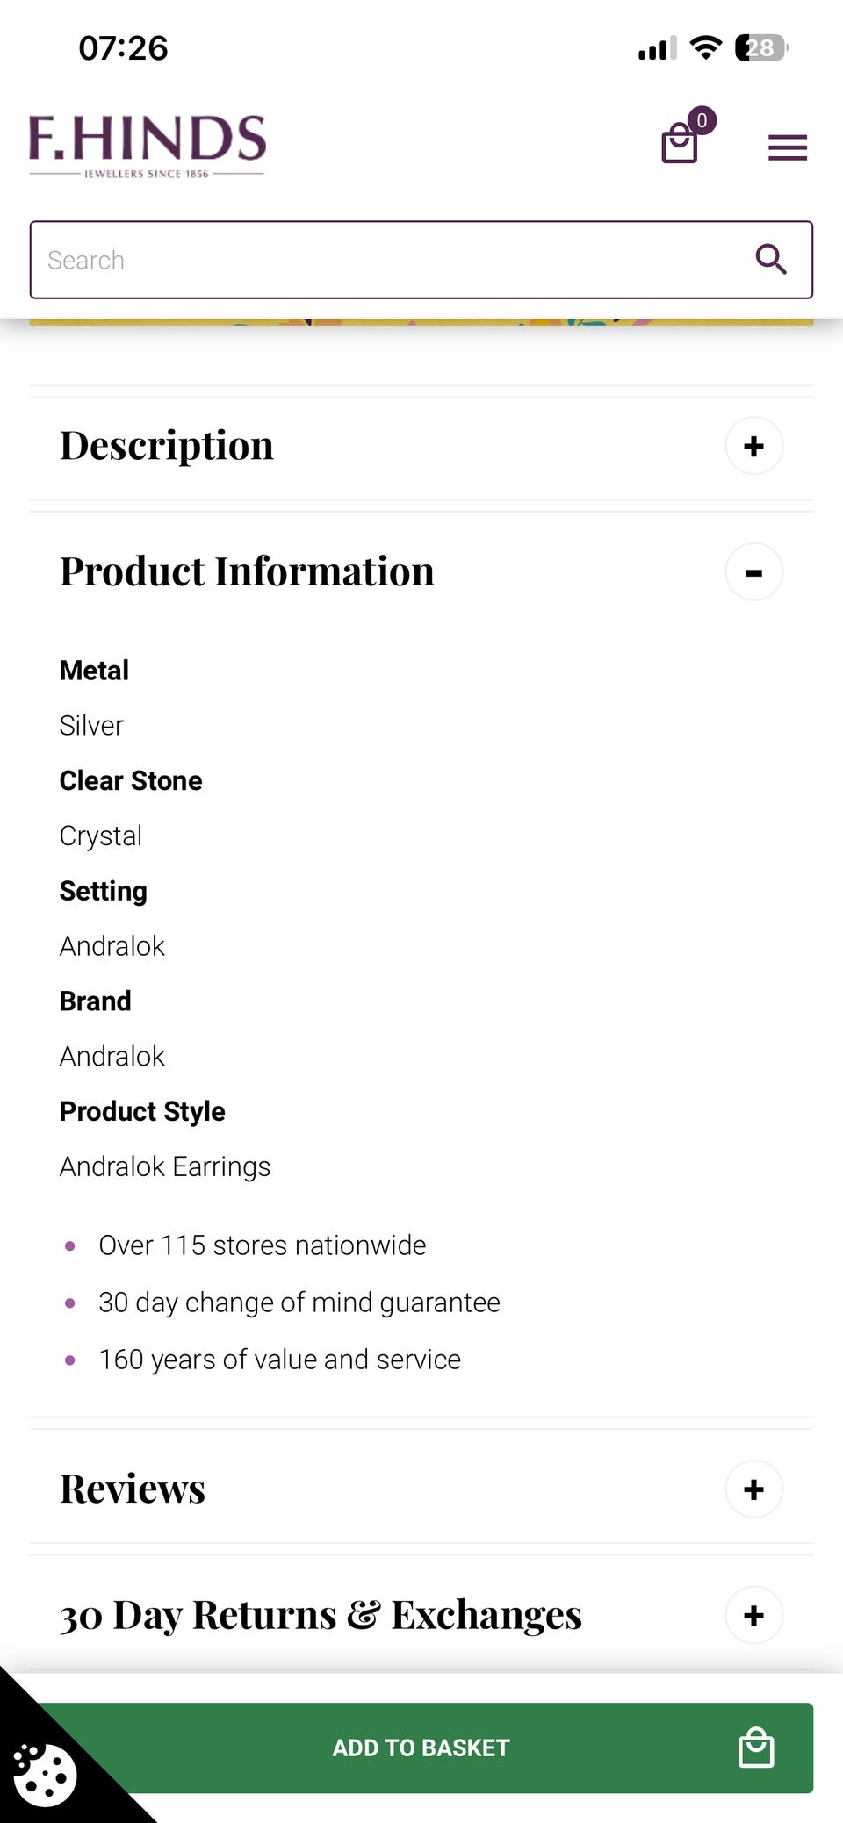Expand the Reviews section plus button

click(x=753, y=1489)
